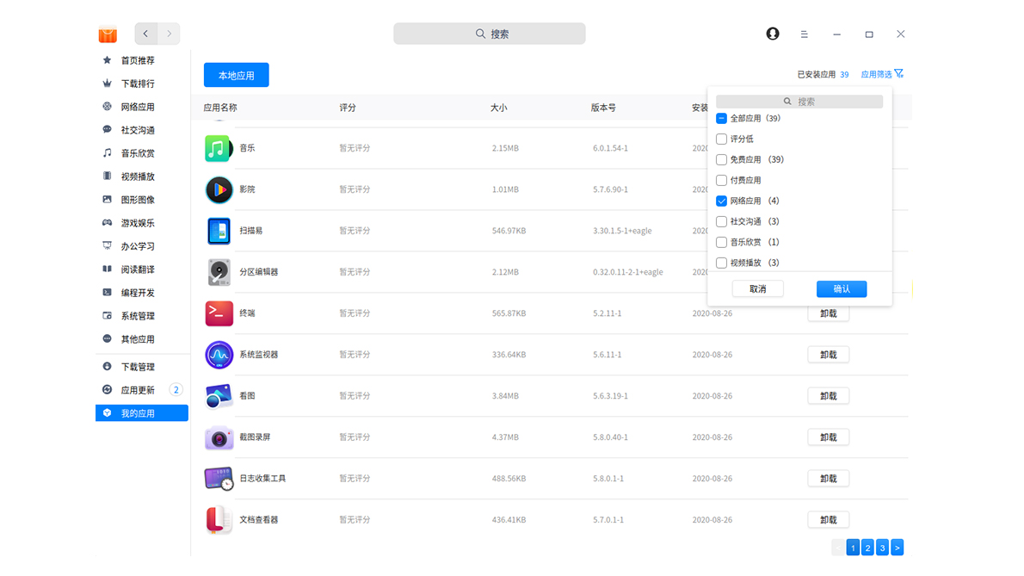Click page 1 in pagination
This screenshot has height=576, width=1024.
[x=853, y=548]
